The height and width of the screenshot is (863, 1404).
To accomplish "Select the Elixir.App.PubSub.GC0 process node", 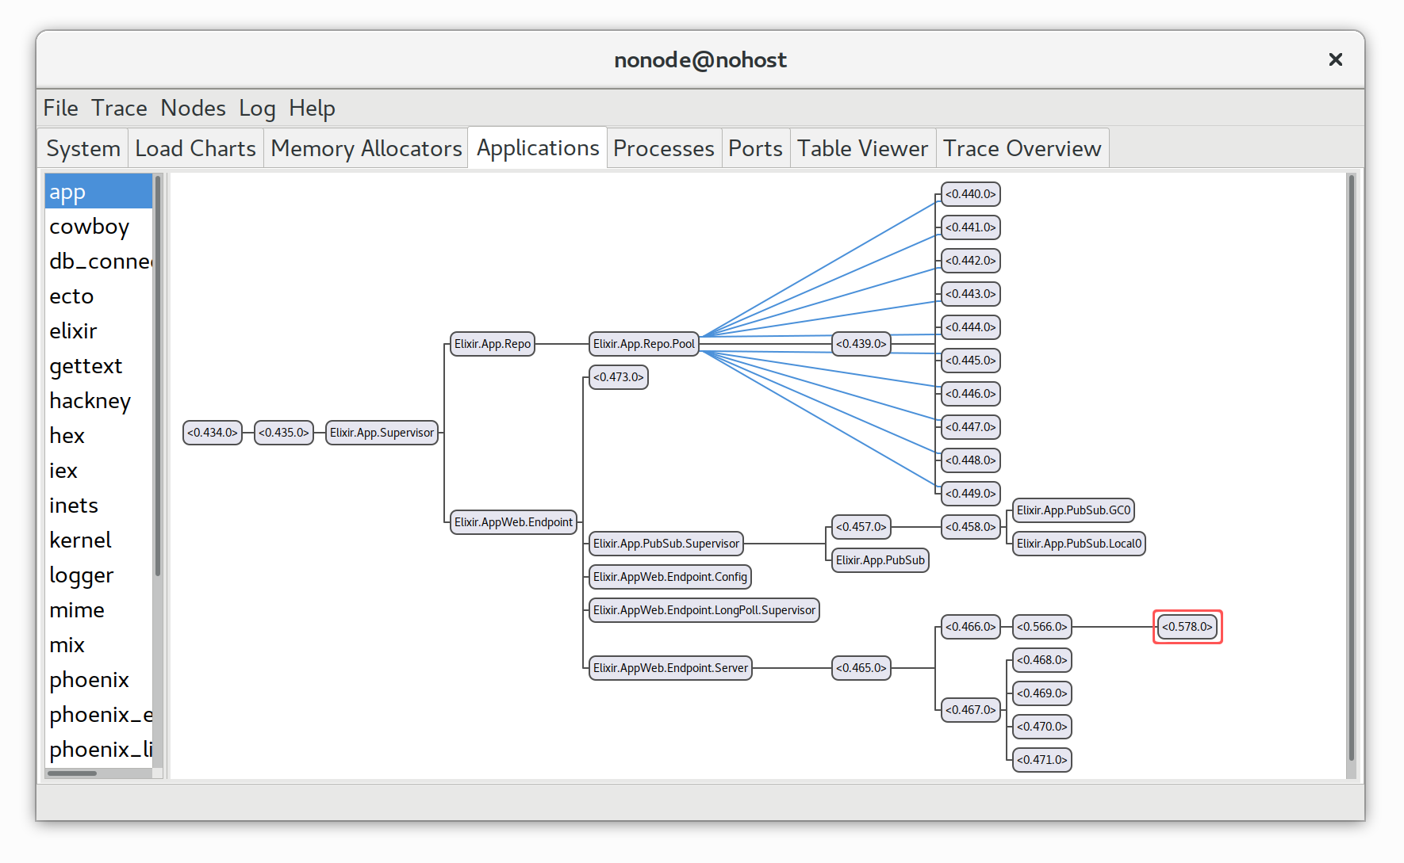I will [1073, 510].
